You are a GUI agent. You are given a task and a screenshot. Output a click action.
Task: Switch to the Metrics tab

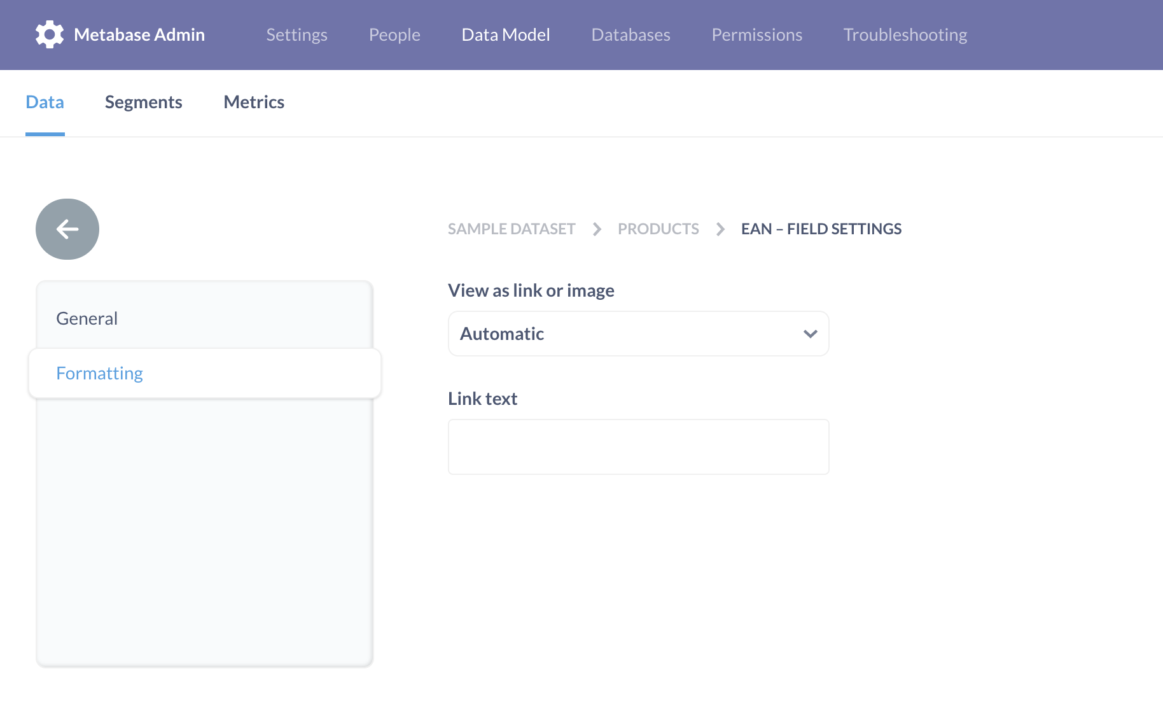[254, 102]
